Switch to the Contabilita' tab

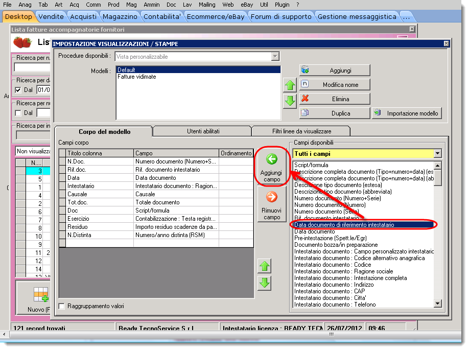coord(162,16)
